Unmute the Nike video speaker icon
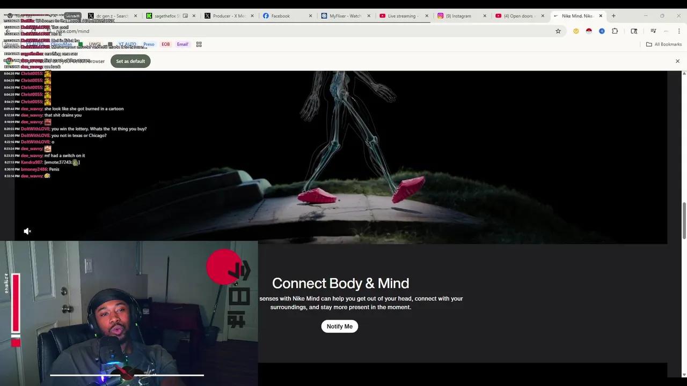The width and height of the screenshot is (687, 386). pos(27,231)
